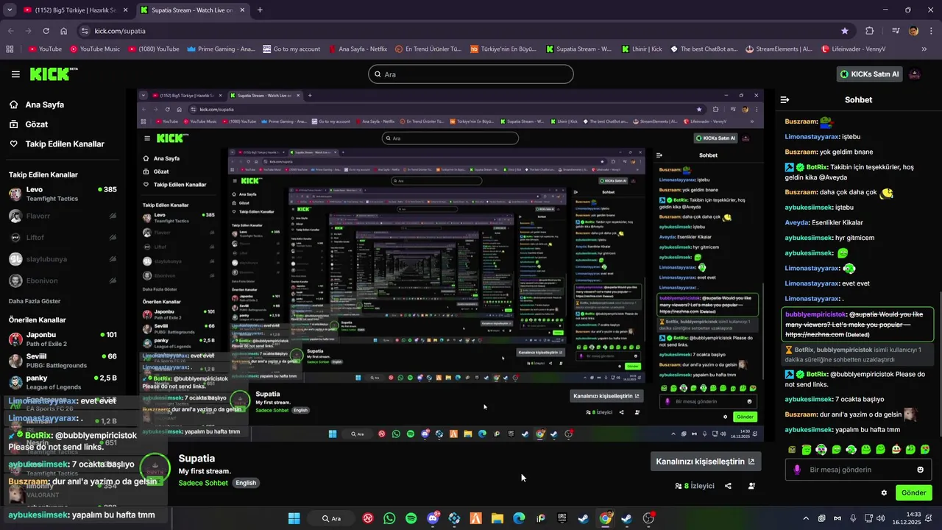
Task: Go to the Chrome home page button
Action: click(64, 31)
